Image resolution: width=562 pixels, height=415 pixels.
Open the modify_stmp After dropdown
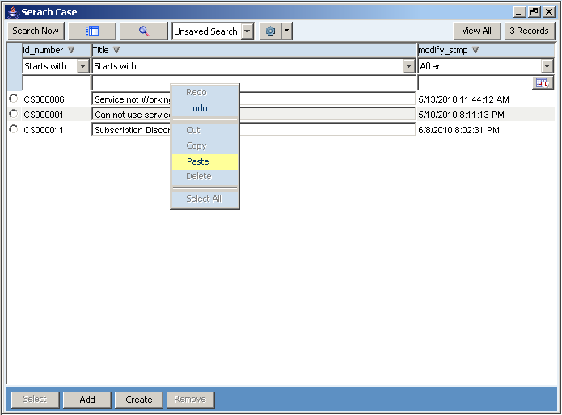pos(547,66)
